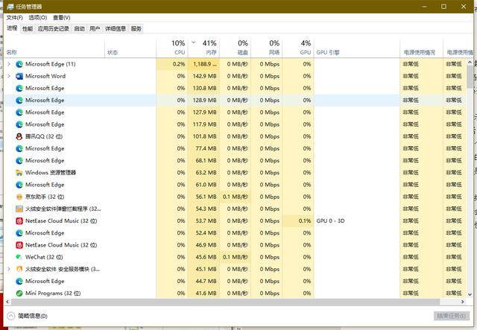Click the Edge icon in the 130.8 MB row
477x330 pixels.
click(19, 88)
